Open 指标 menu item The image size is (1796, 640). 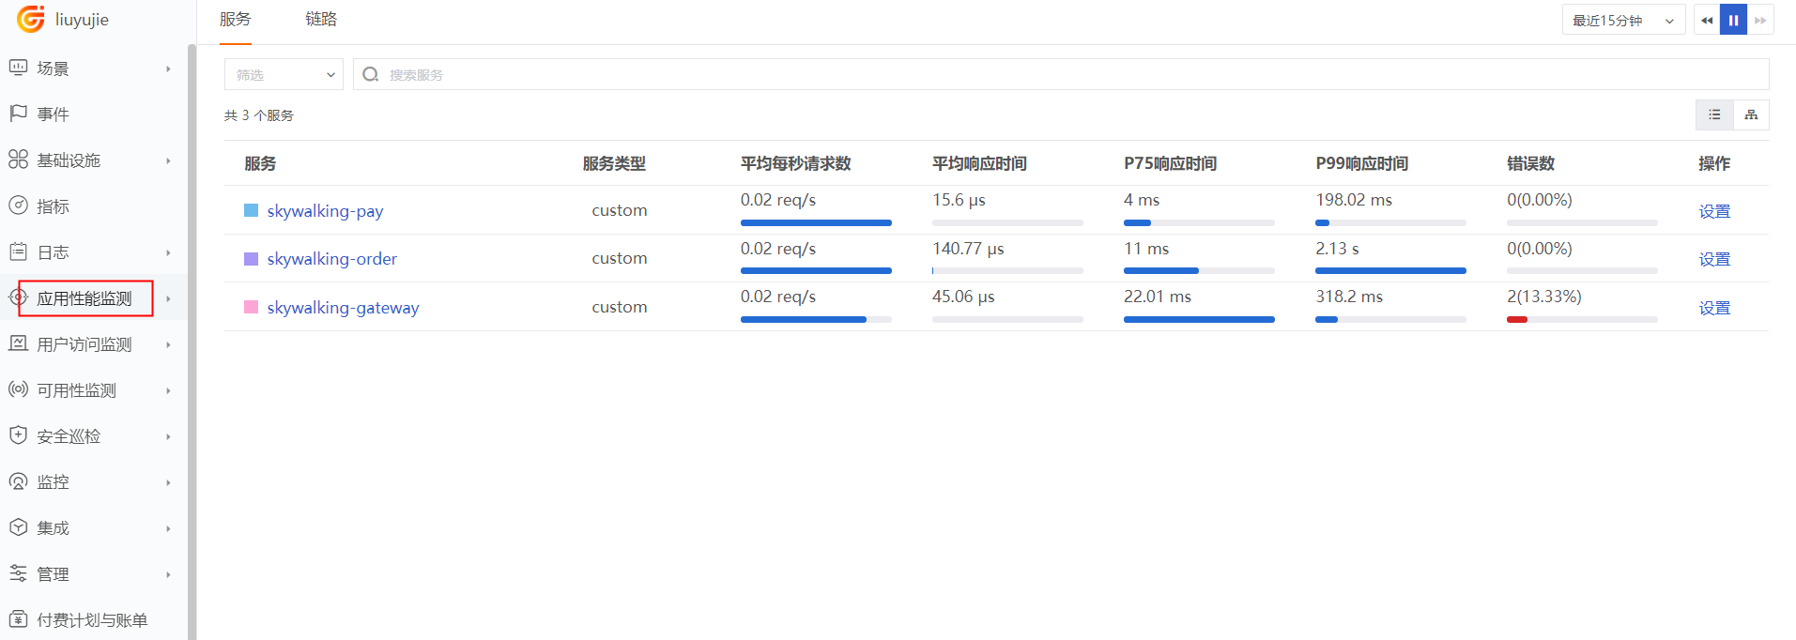pyautogui.click(x=53, y=206)
